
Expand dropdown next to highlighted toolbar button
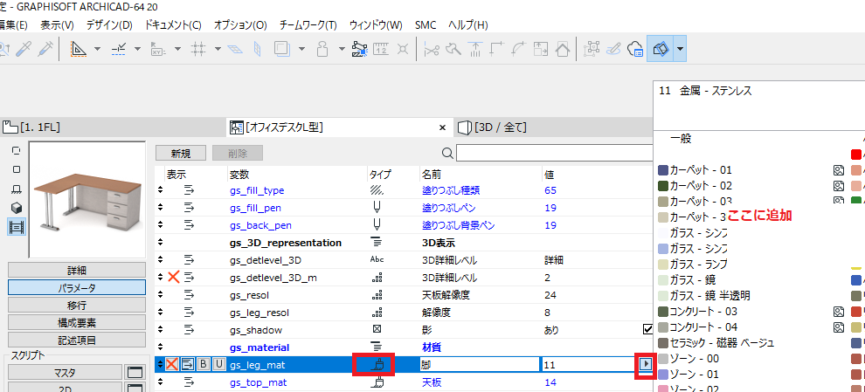680,49
